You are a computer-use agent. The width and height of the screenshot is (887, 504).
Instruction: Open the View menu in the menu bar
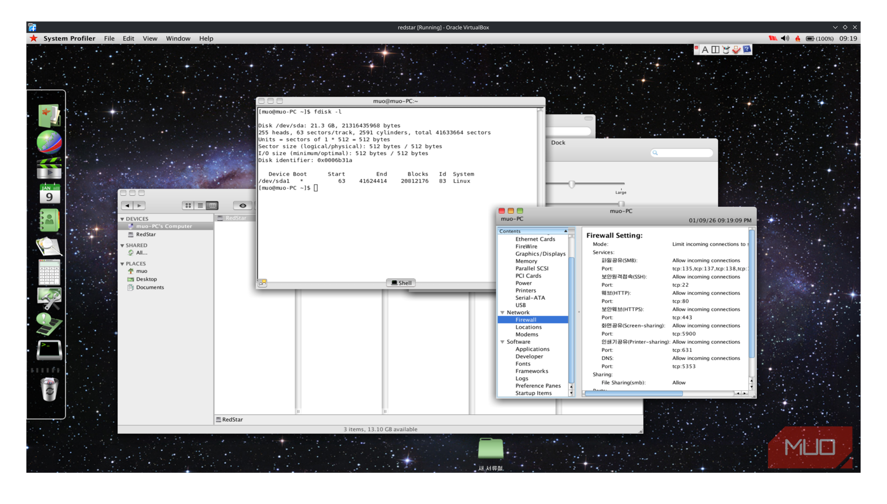pos(150,38)
